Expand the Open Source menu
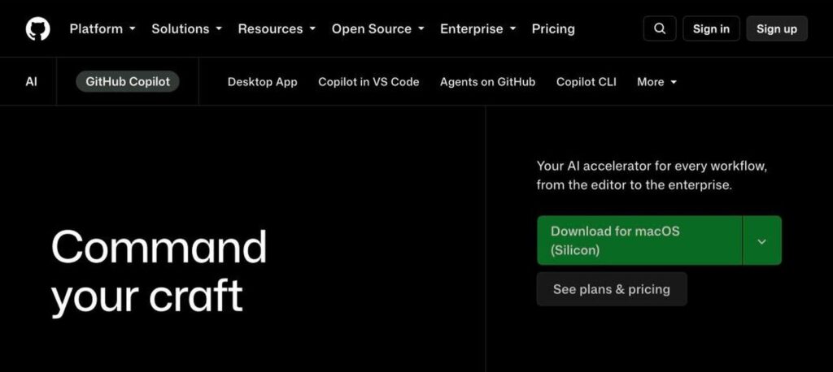The height and width of the screenshot is (372, 833). (x=377, y=28)
